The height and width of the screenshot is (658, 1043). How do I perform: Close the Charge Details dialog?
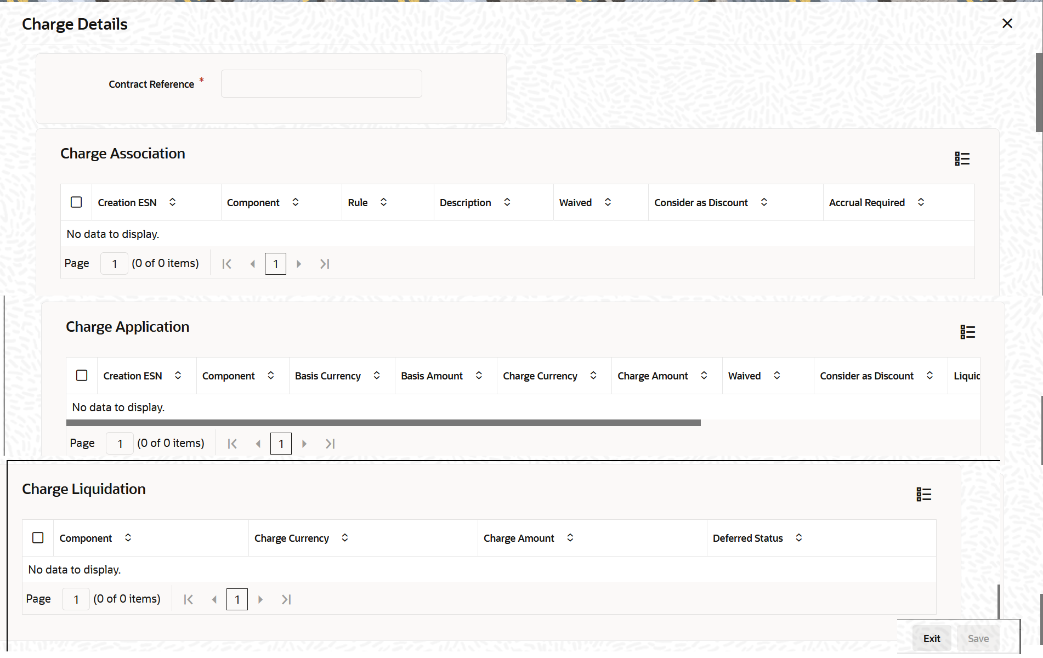[1007, 24]
